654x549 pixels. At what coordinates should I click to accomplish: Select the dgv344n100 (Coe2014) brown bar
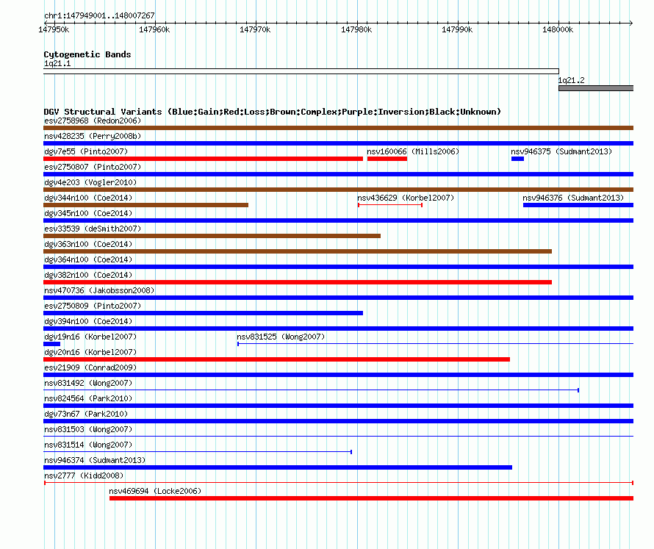[146, 205]
